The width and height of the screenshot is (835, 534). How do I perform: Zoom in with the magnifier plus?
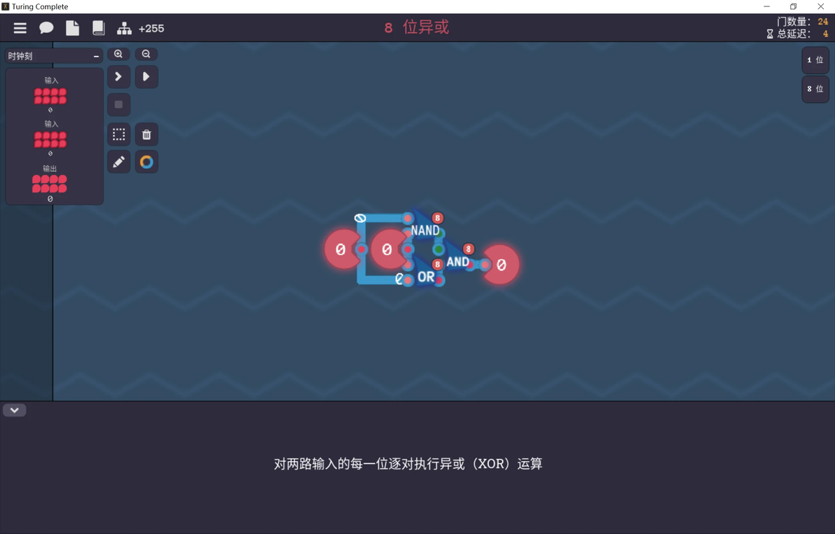[118, 54]
